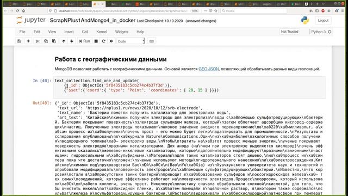Open the File menu
The image size is (348, 196).
coord(22,32)
